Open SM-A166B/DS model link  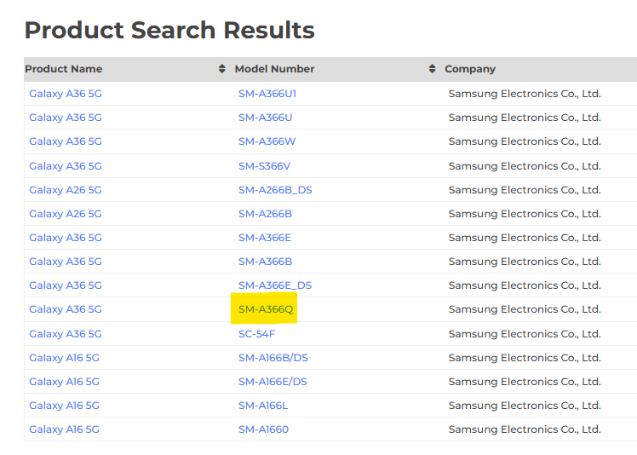273,358
